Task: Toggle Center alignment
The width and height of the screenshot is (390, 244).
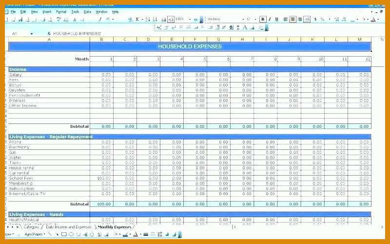Action: click(x=293, y=19)
